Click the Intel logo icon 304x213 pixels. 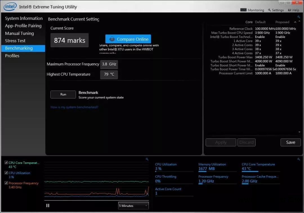[x=10, y=6]
